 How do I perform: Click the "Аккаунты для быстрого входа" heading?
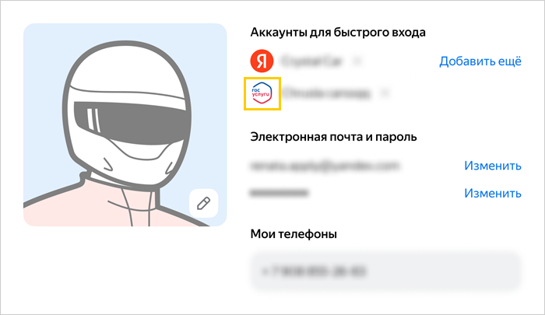[x=338, y=33]
